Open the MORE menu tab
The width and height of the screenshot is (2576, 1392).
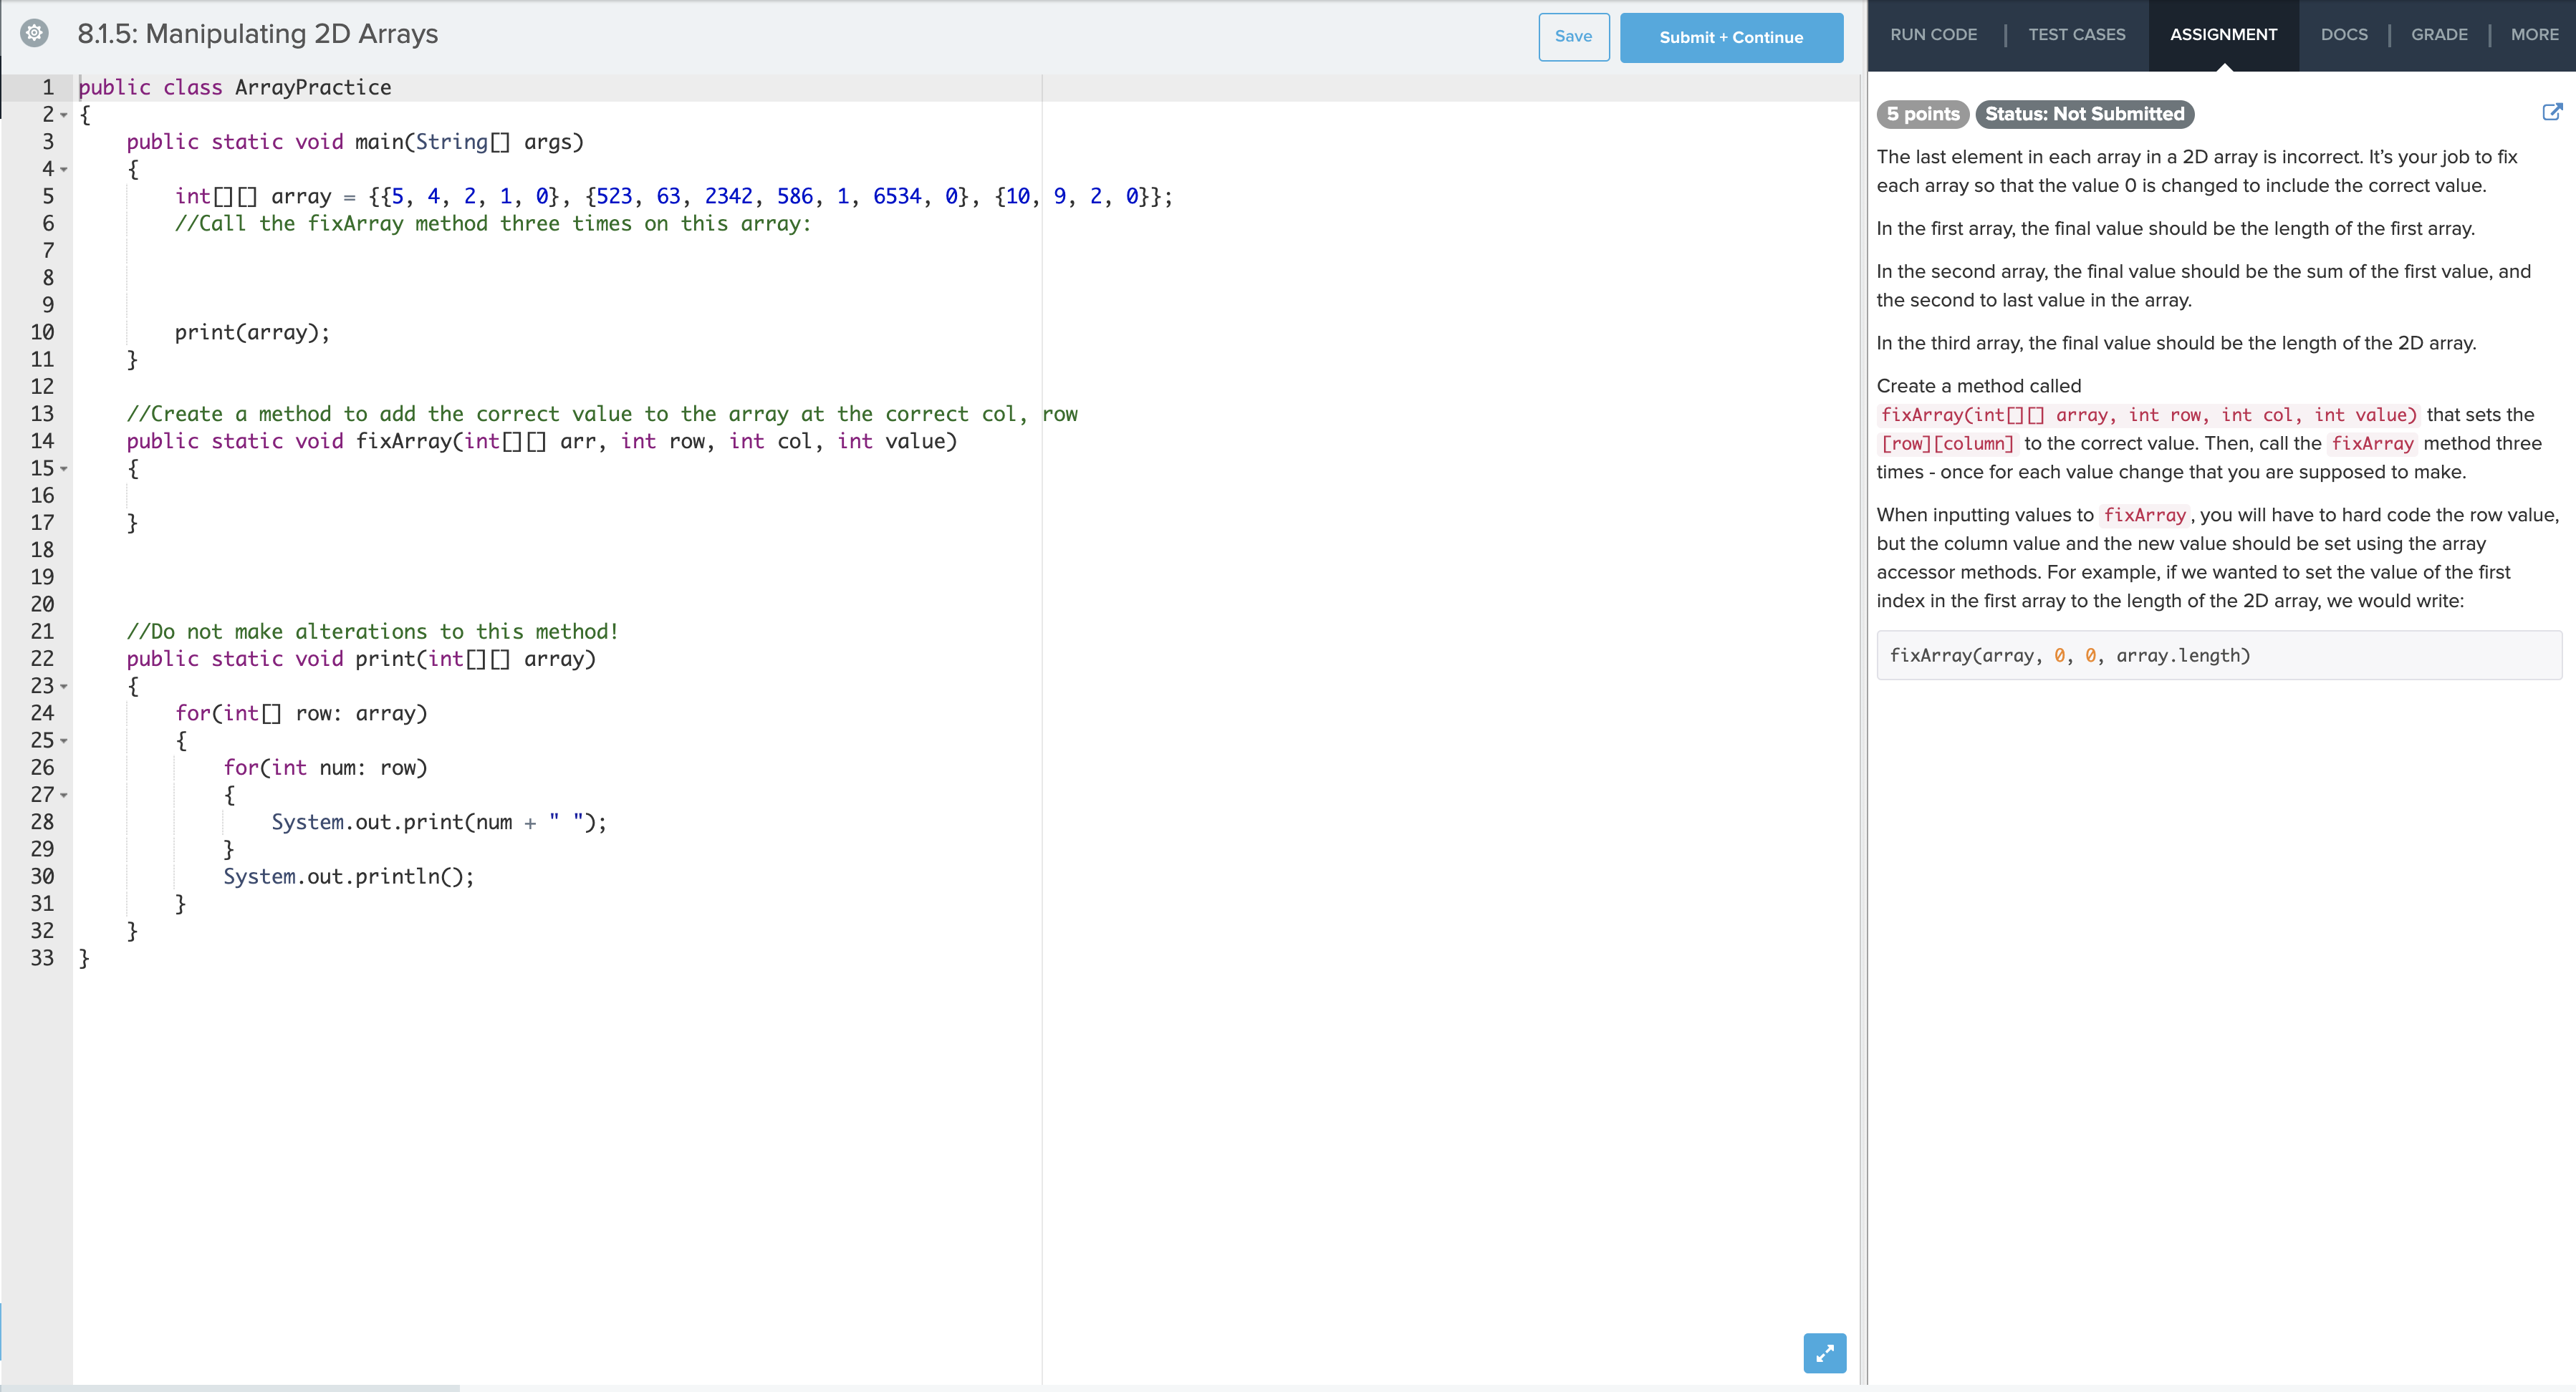pyautogui.click(x=2534, y=35)
